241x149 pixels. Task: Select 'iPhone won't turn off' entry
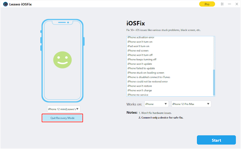[x=140, y=55]
